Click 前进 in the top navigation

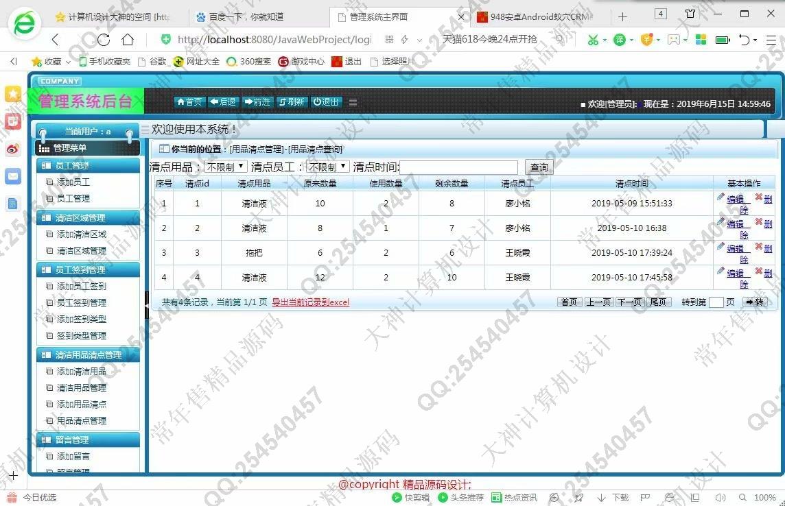tap(257, 102)
